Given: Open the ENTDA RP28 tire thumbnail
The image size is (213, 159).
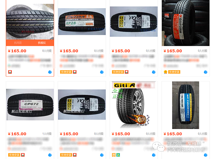Looking at the screenshot, I should click(82, 22).
